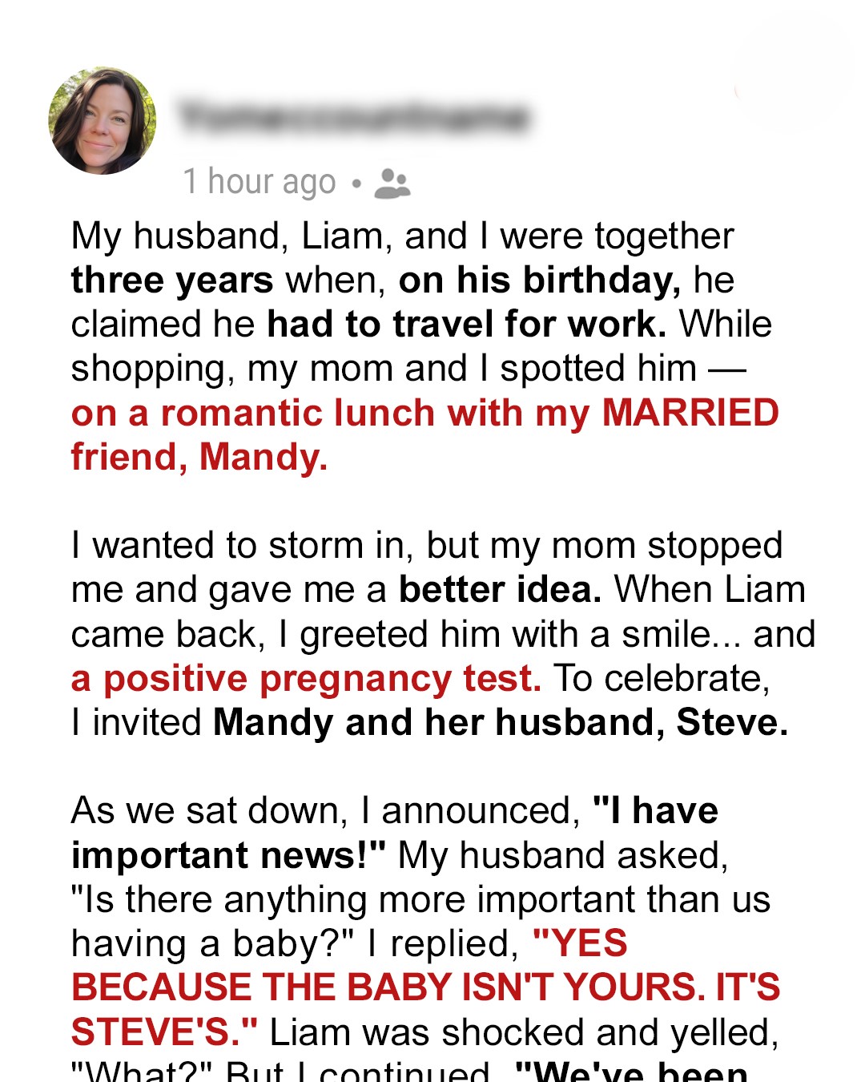Tap the cut-off bold "We've been" text
The width and height of the screenshot is (865, 1082).
coord(631,1072)
